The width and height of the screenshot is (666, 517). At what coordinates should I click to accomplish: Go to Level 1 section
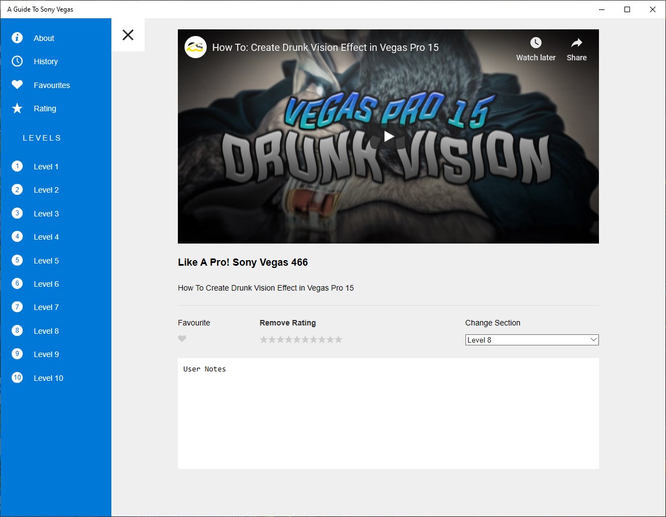[46, 167]
